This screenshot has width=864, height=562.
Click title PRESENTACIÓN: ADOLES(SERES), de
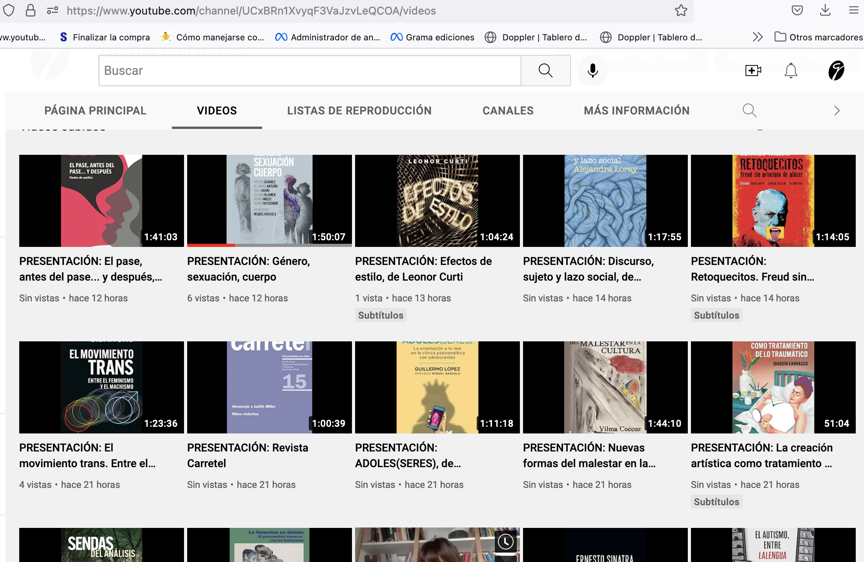(x=408, y=455)
